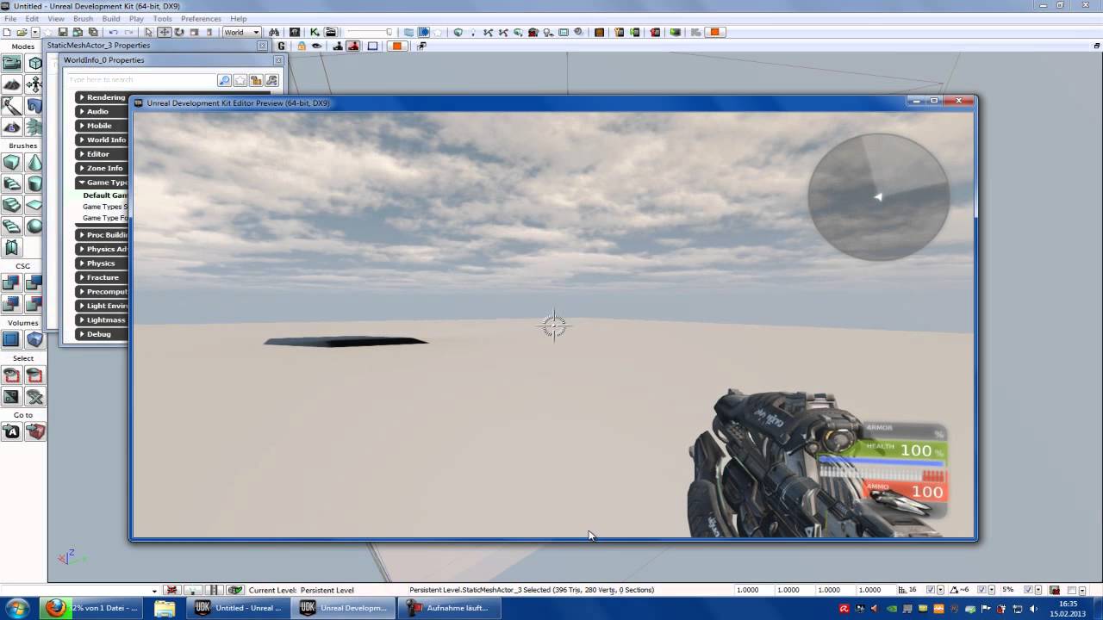Select the Texture alignment mode arrows icon

tap(34, 84)
